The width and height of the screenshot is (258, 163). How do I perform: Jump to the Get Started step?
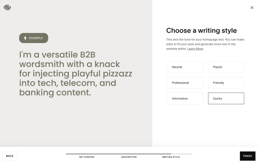[87, 157]
